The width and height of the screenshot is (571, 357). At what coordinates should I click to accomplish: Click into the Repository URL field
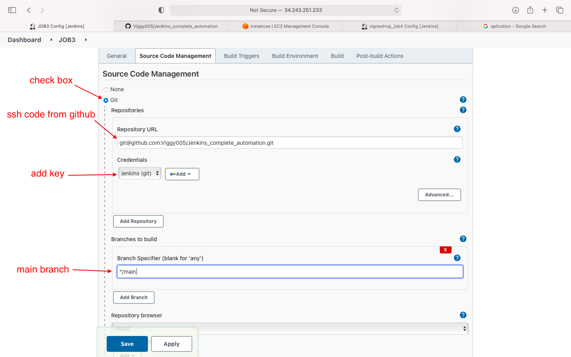(290, 143)
